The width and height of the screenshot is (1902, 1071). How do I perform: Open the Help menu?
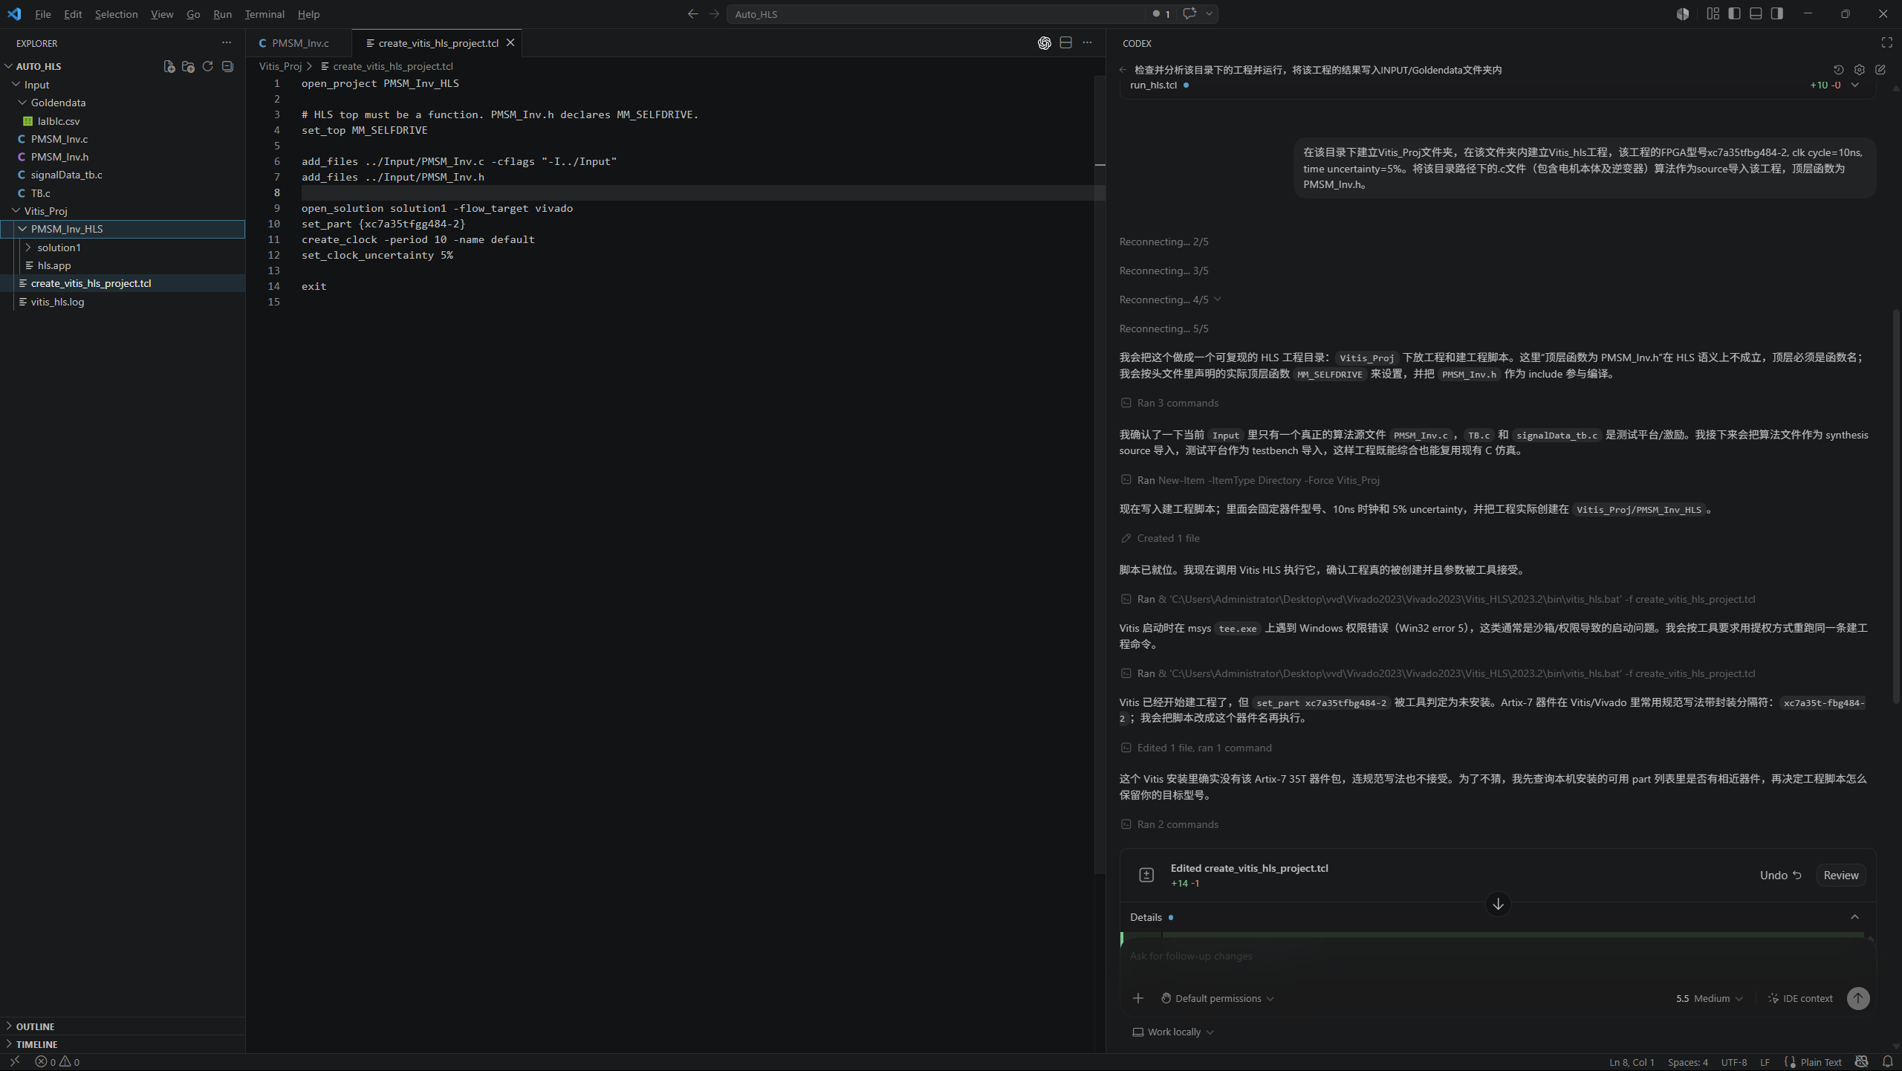coord(308,14)
